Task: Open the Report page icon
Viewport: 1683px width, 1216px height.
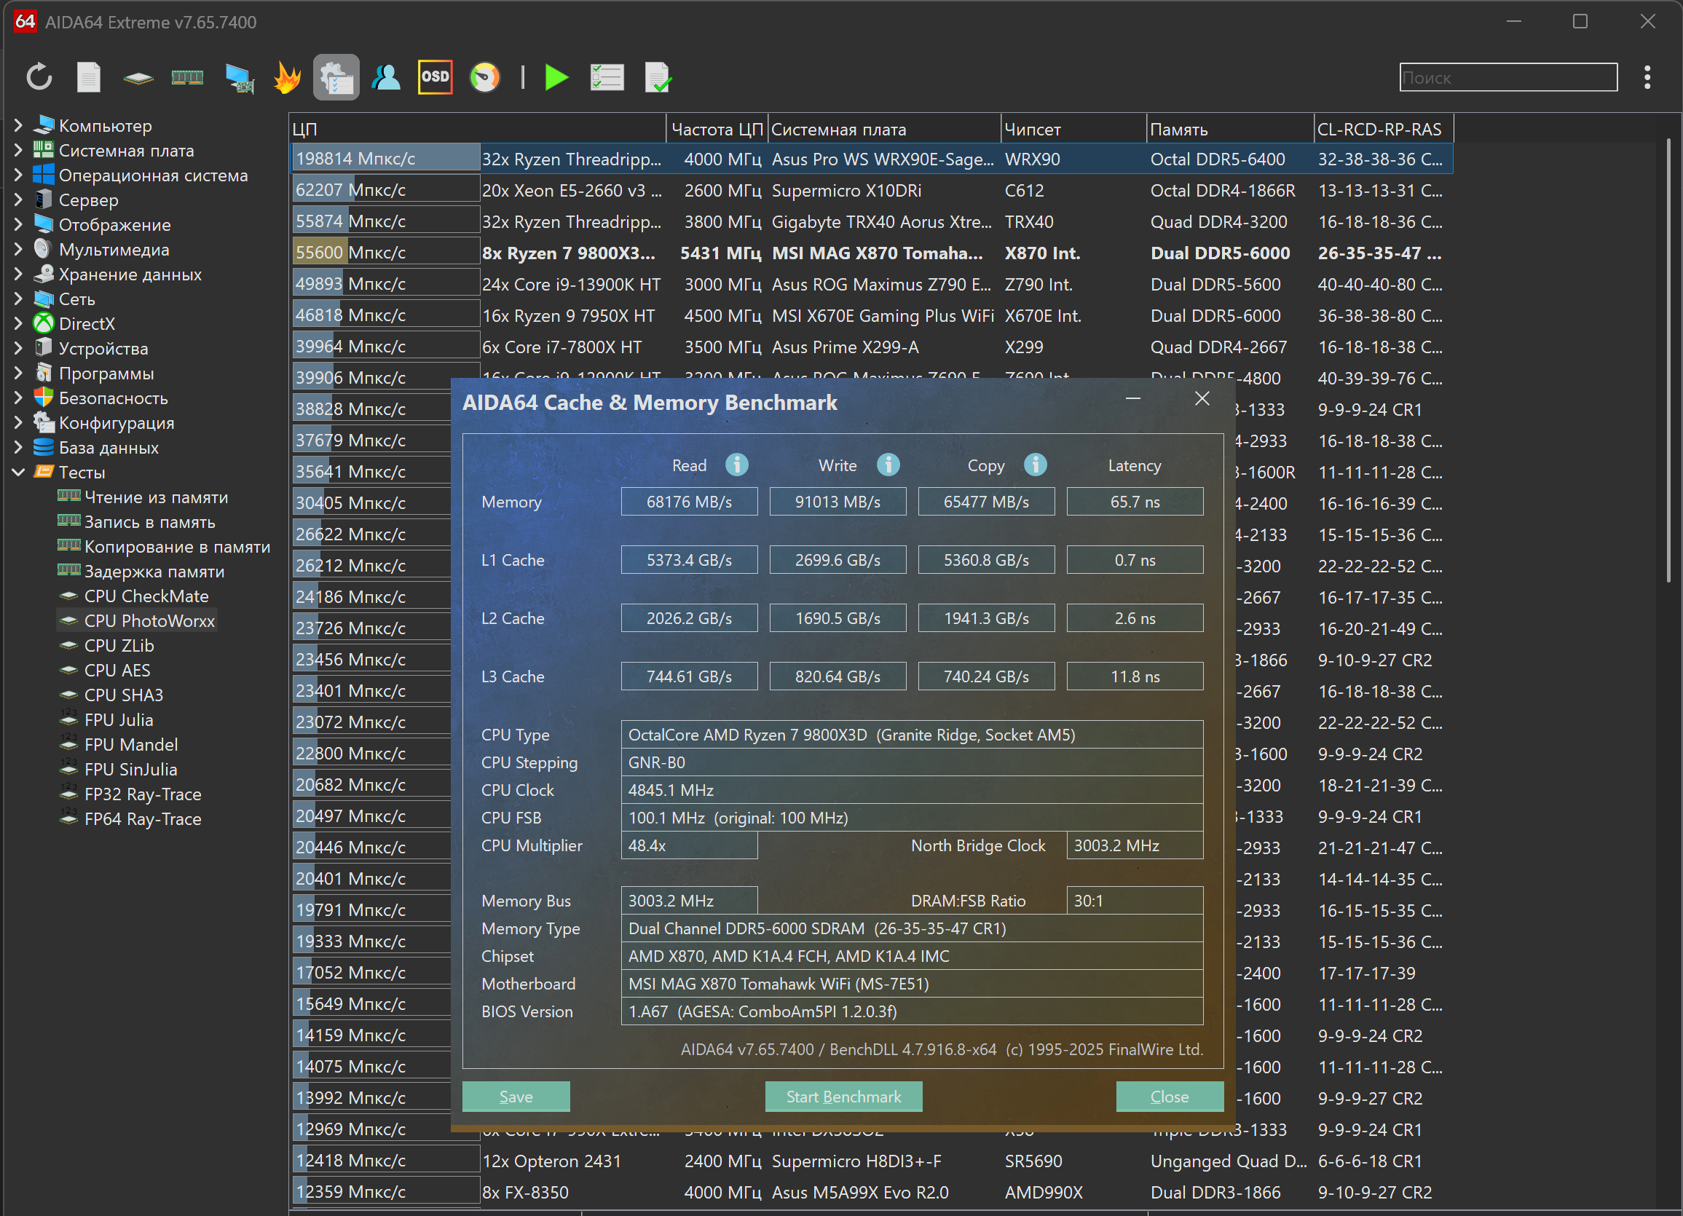Action: (x=88, y=77)
